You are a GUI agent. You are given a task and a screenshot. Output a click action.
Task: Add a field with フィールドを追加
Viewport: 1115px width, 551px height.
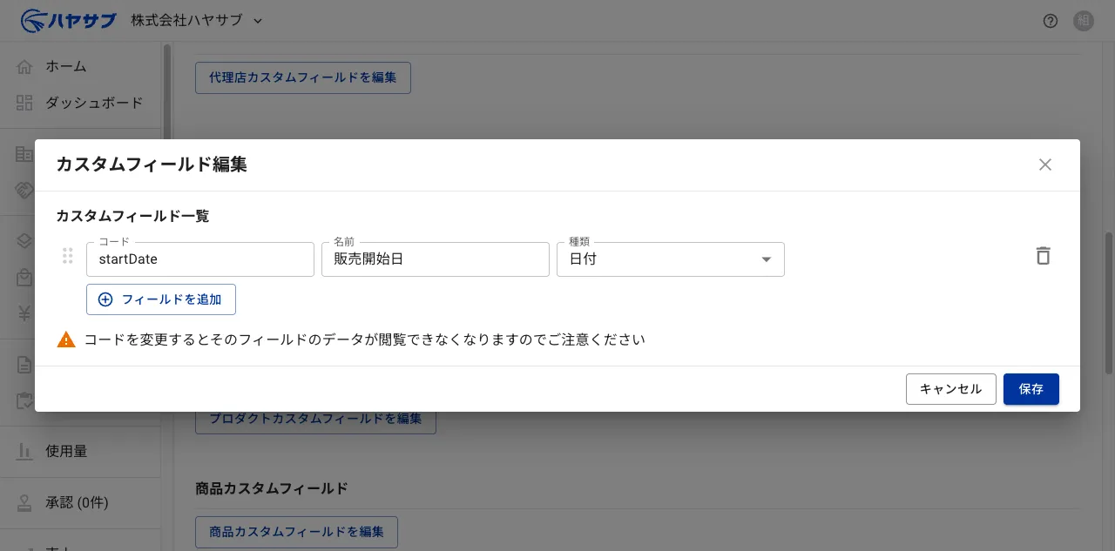click(x=161, y=299)
